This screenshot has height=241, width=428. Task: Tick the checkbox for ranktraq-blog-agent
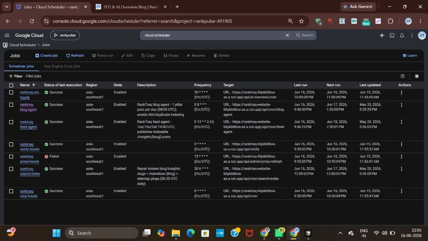click(x=11, y=105)
